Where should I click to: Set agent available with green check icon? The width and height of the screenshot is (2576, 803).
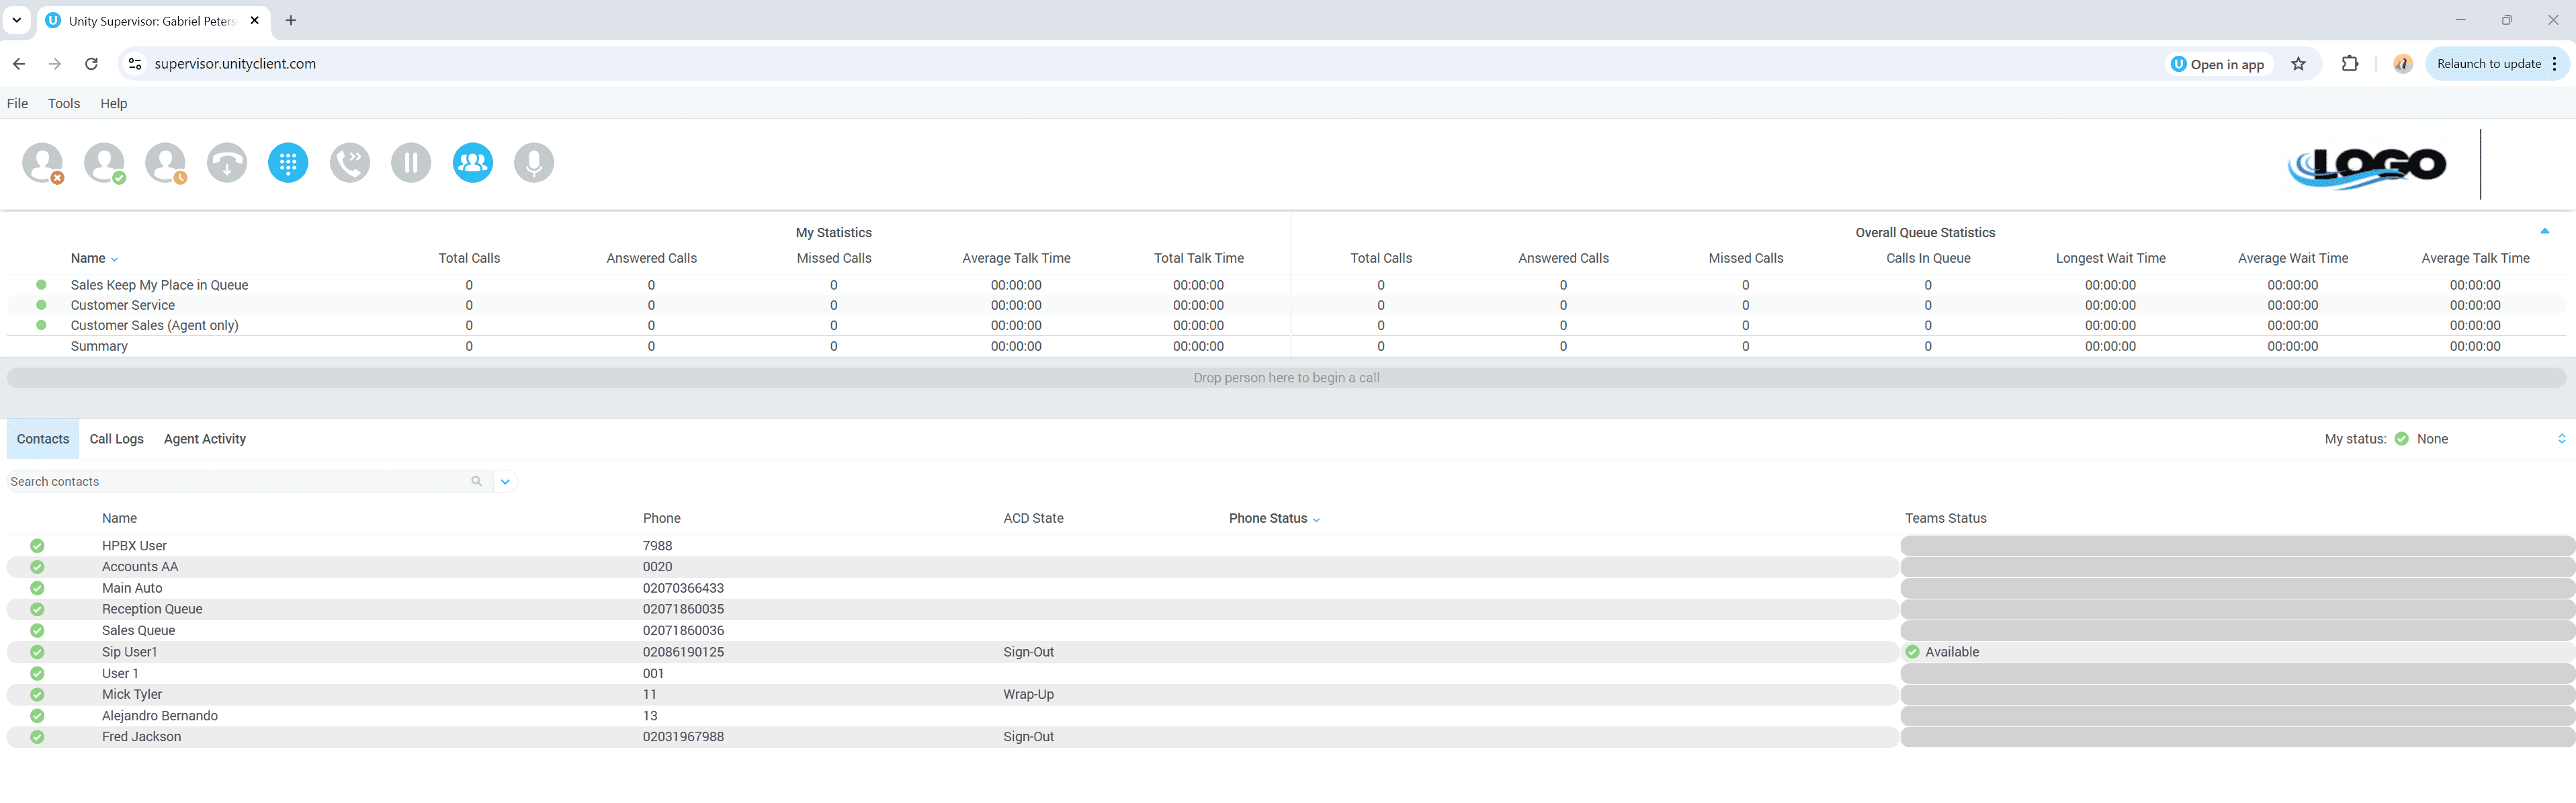point(104,163)
